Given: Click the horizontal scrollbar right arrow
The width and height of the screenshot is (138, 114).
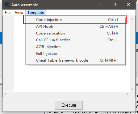Looking at the screenshot, I should point(127,94).
